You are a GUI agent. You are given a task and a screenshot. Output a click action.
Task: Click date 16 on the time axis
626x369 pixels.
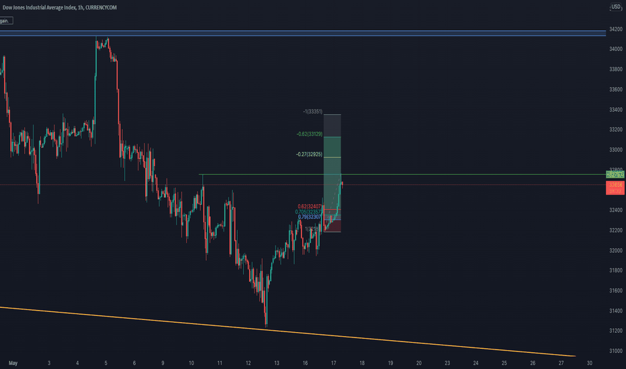coord(305,363)
